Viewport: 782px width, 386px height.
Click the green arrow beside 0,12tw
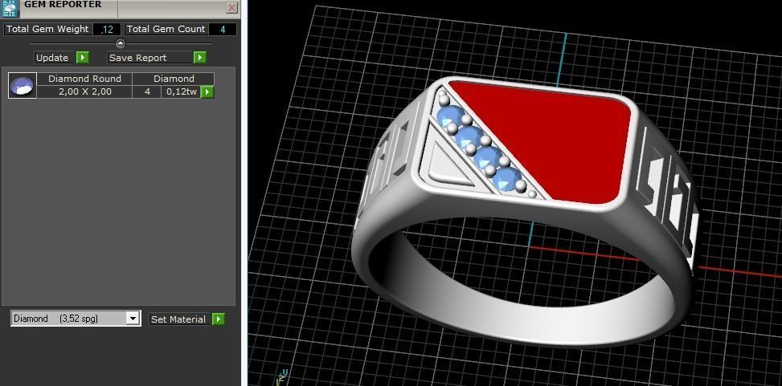[207, 91]
